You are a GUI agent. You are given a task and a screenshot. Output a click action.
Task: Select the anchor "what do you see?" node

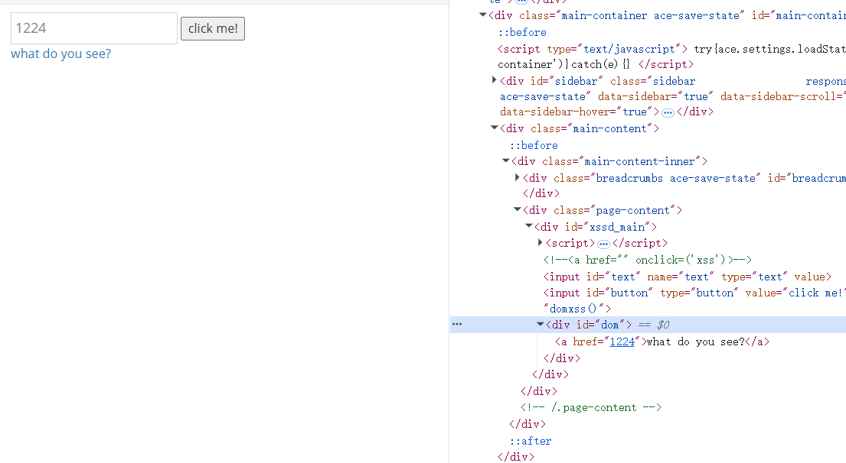coord(662,342)
